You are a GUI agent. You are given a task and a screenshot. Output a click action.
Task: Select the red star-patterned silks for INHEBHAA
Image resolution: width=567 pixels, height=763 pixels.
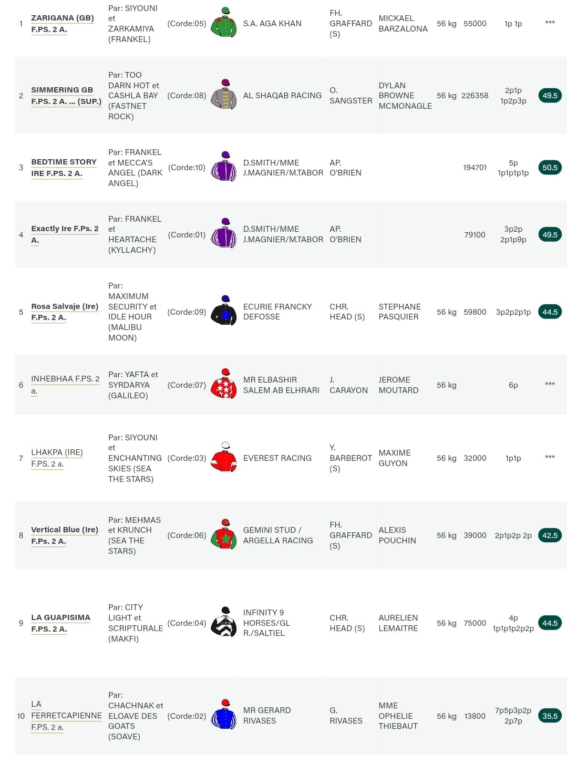click(224, 384)
